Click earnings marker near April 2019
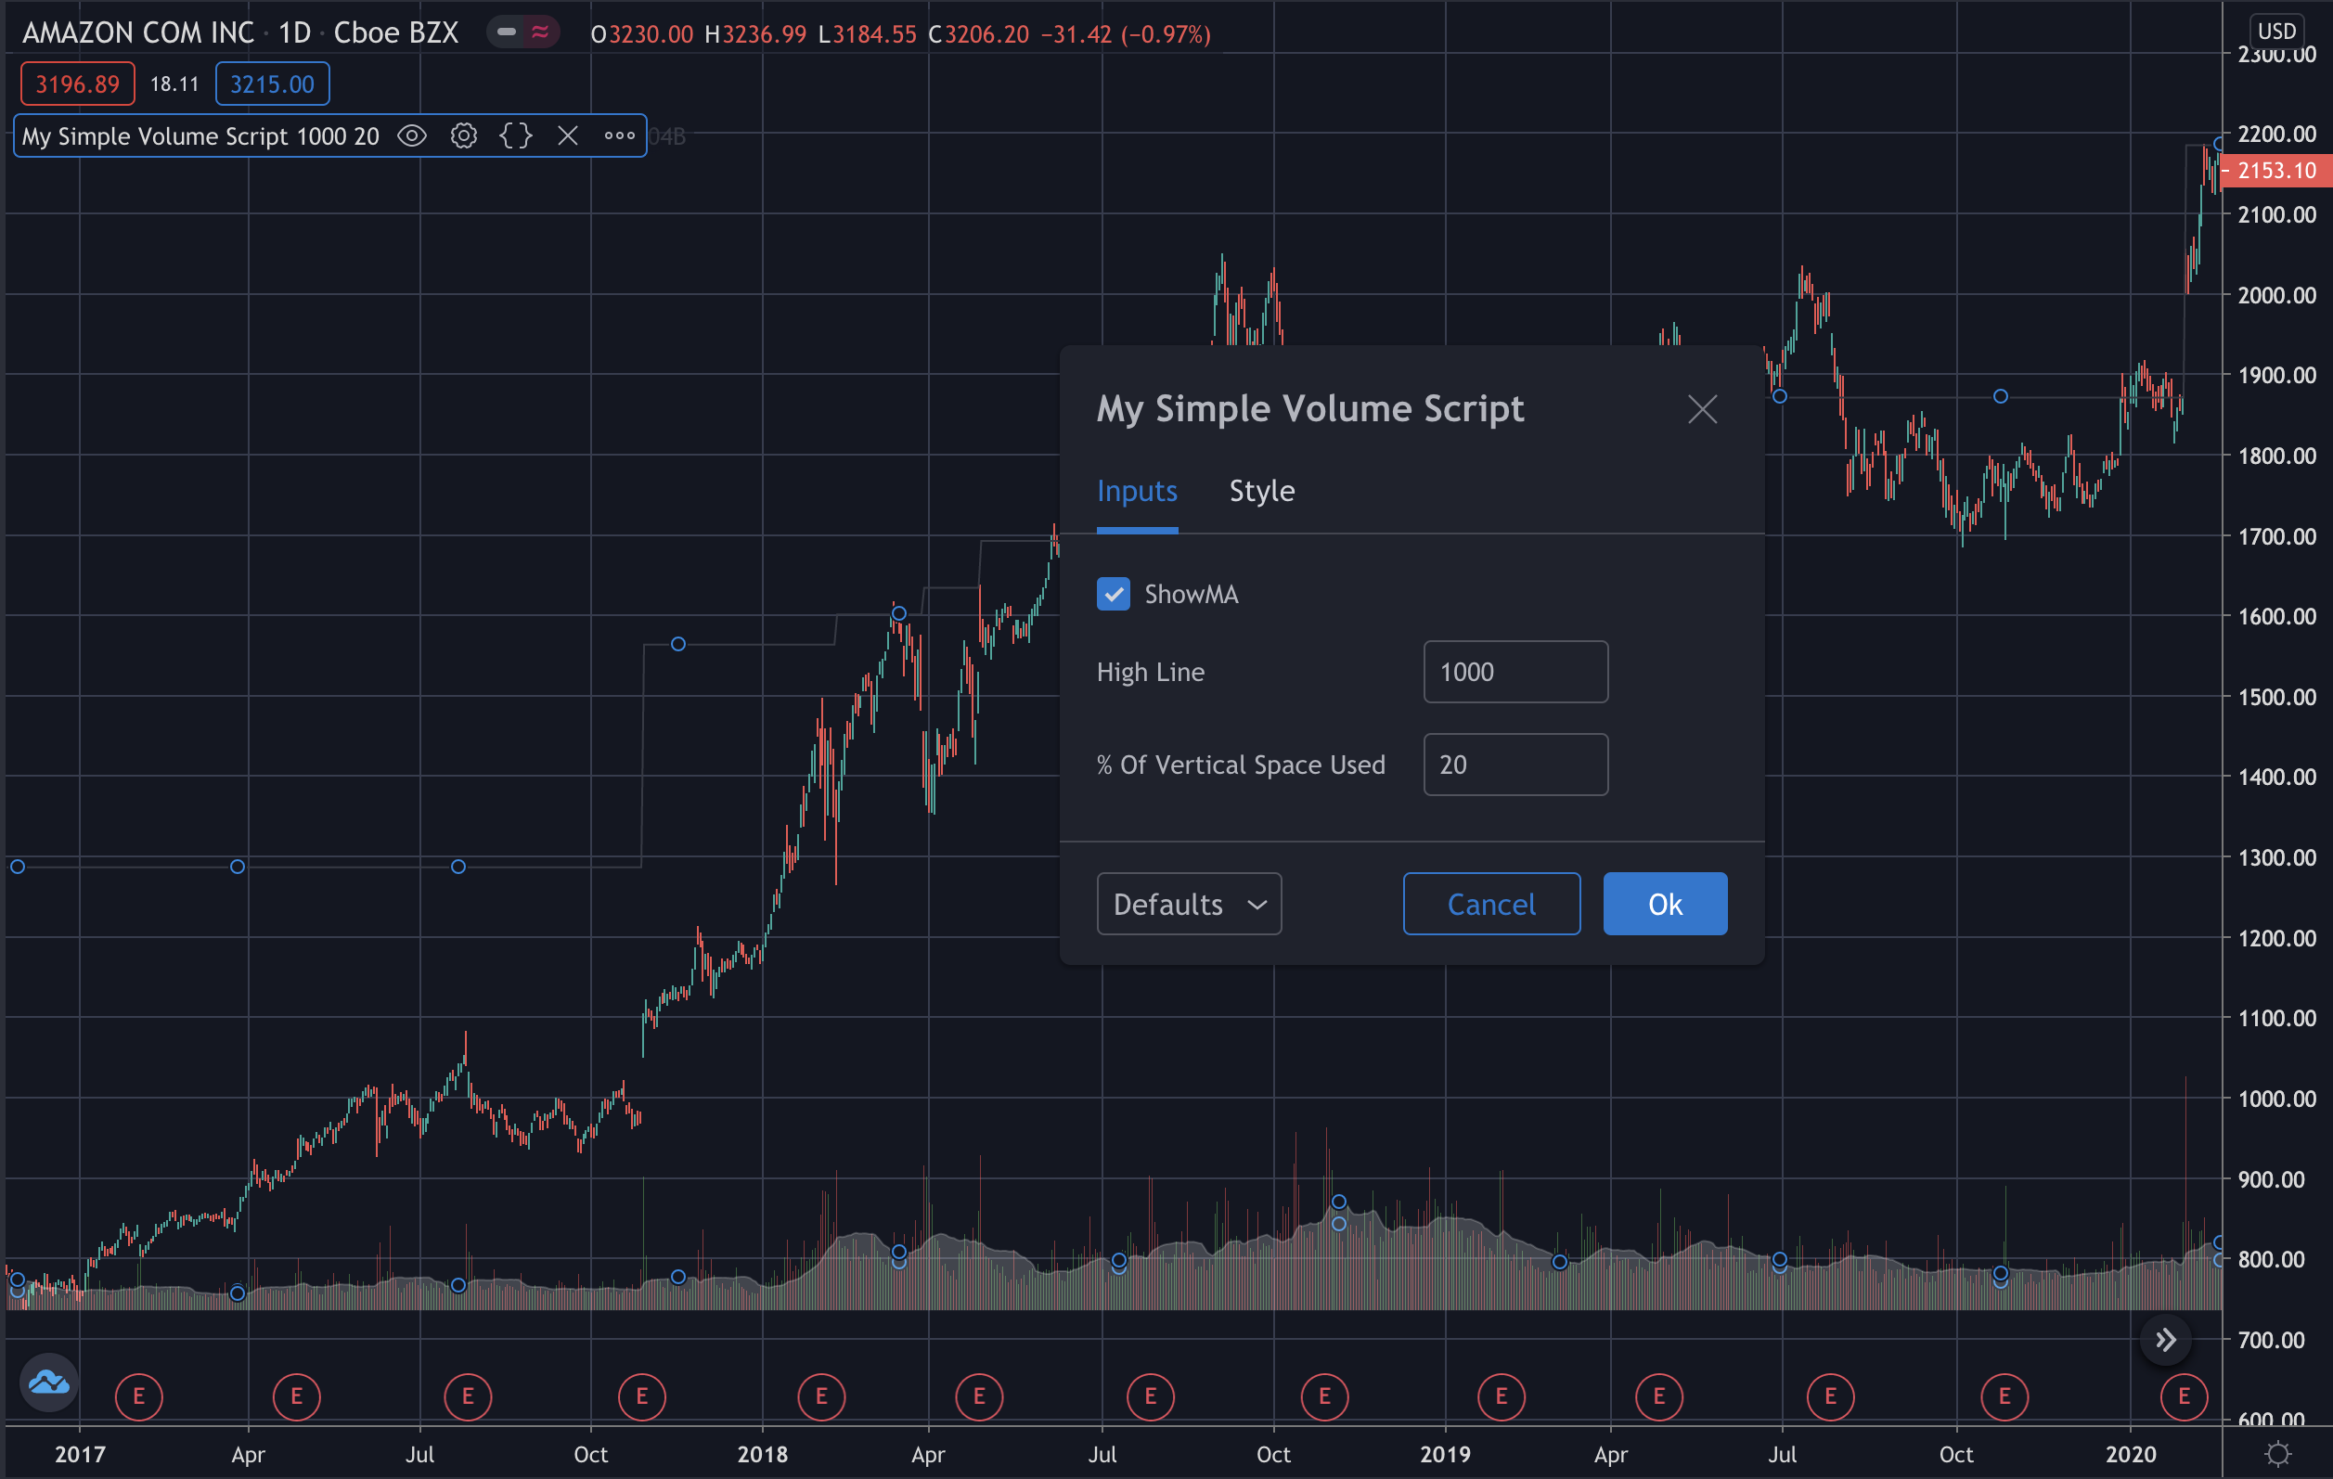This screenshot has width=2333, height=1479. (1659, 1396)
